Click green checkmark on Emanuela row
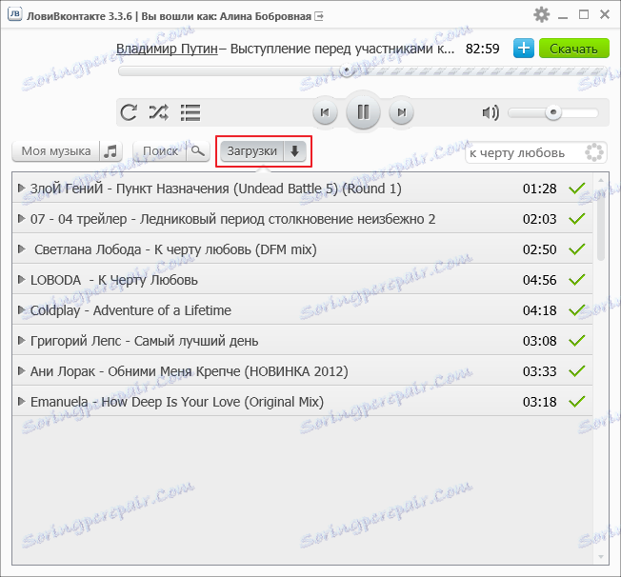The image size is (621, 577). [x=576, y=402]
